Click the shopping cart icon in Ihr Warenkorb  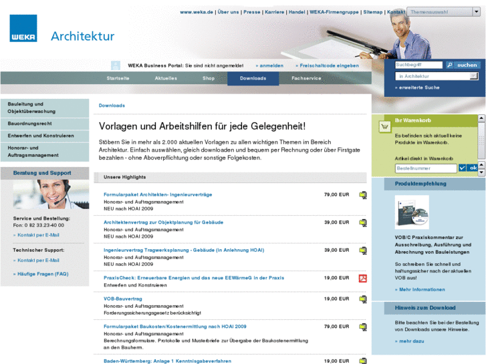384,126
